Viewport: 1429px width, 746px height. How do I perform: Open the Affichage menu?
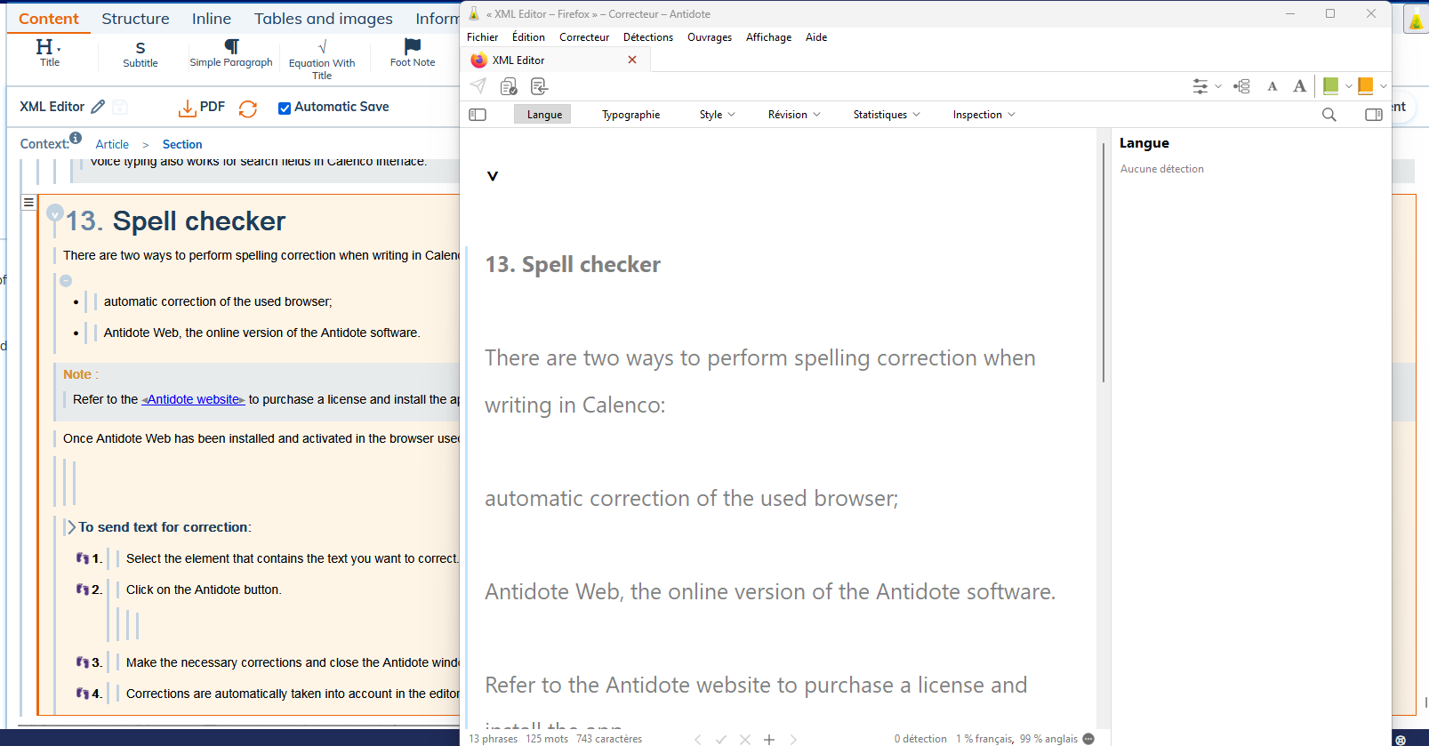point(768,37)
